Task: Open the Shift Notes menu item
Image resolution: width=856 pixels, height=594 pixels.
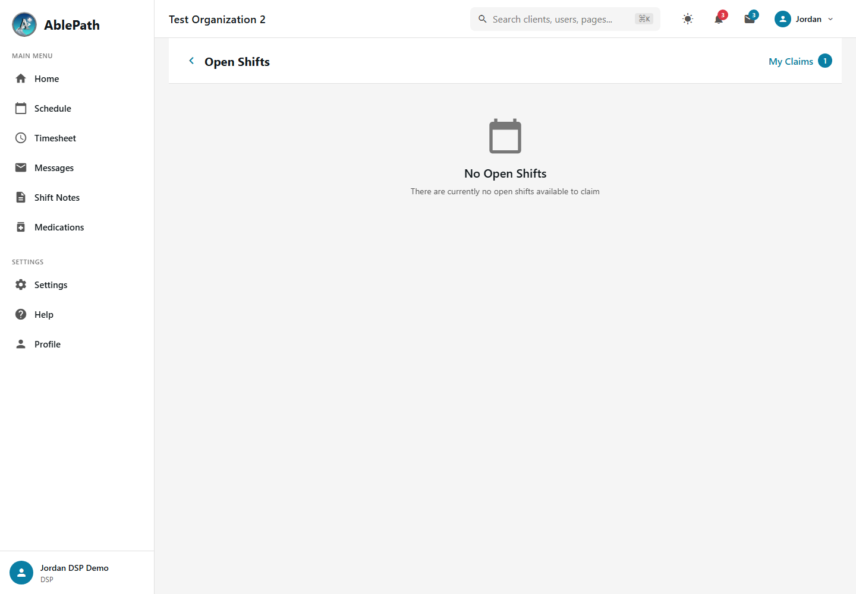Action: [77, 197]
